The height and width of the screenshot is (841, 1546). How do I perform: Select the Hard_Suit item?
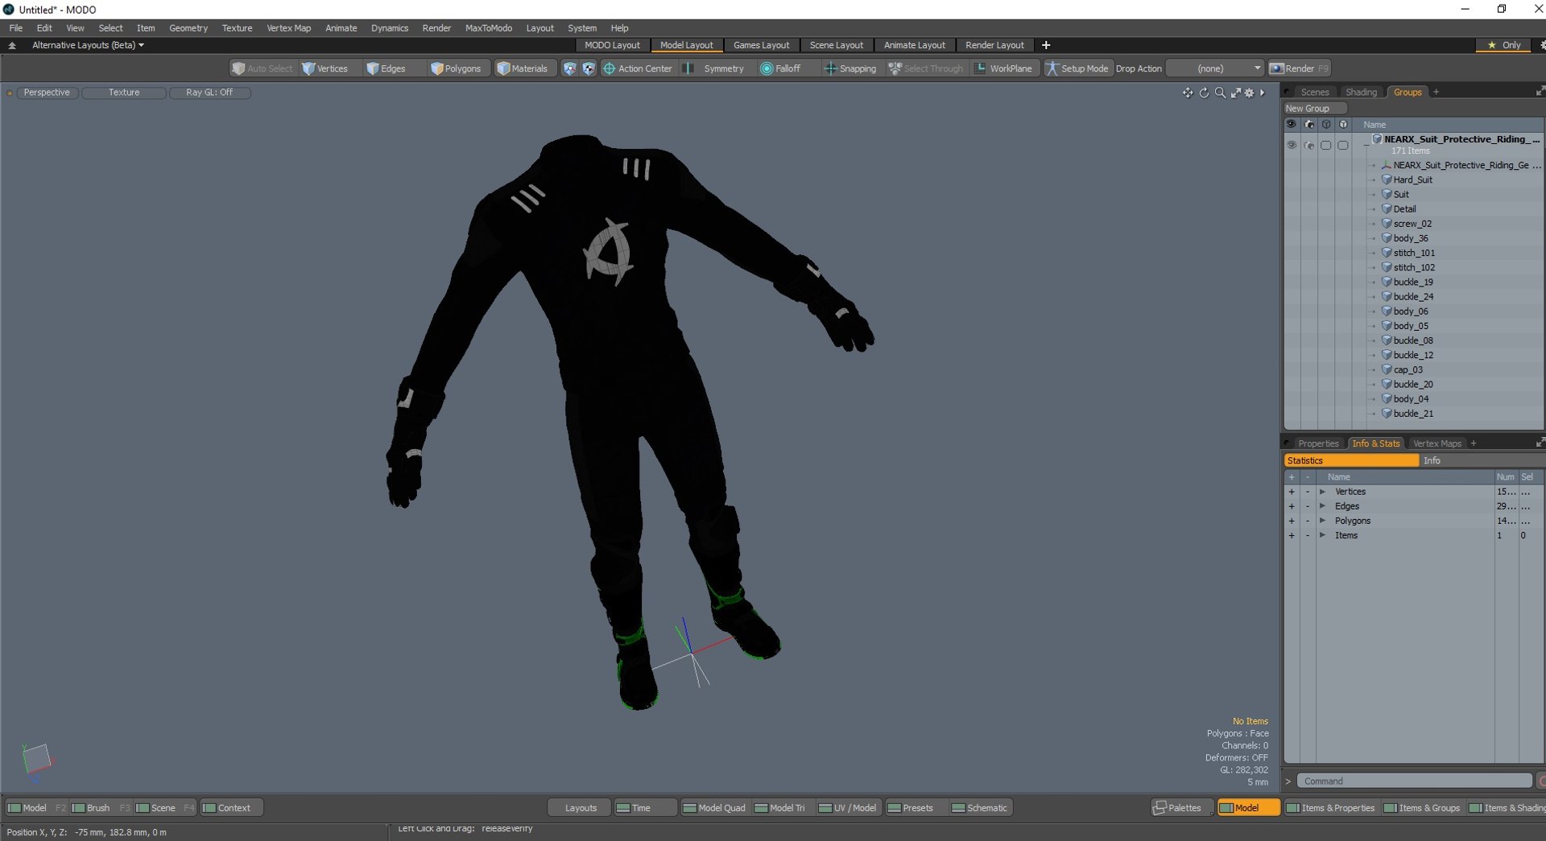1412,179
